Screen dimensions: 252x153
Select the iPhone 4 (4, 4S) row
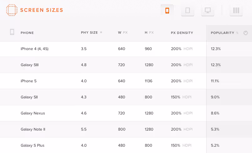[x=126, y=49]
